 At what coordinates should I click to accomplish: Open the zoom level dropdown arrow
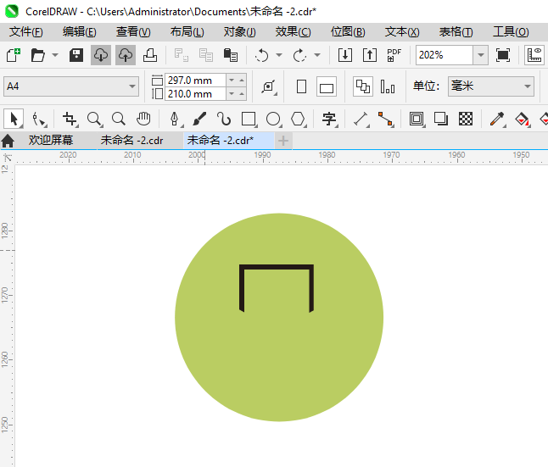(481, 55)
